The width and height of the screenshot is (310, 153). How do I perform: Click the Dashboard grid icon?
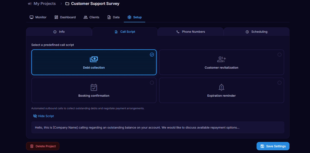pos(56,17)
